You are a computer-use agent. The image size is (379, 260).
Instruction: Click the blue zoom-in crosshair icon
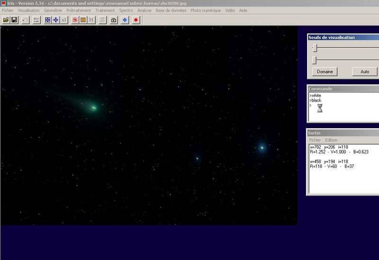coord(48,20)
